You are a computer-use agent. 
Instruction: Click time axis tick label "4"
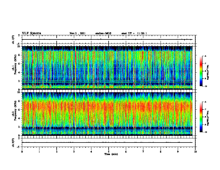click(91, 152)
